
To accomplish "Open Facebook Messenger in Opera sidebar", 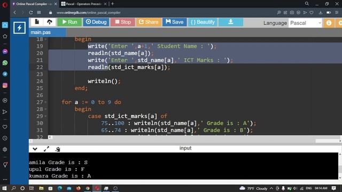I will point(5,52).
